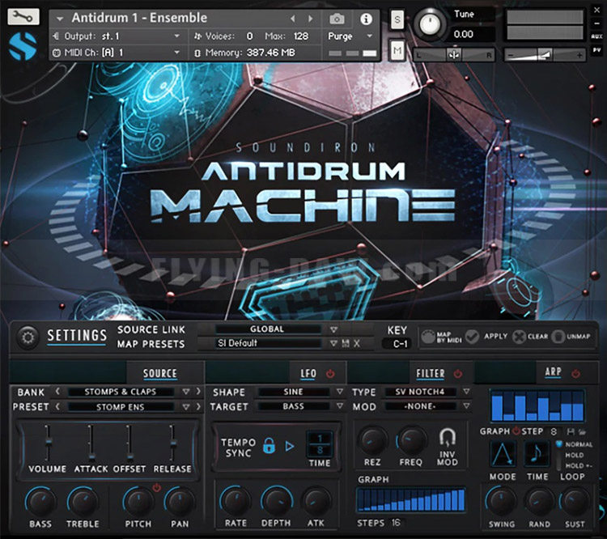The height and width of the screenshot is (539, 607).
Task: Adjust the Volume slider
Action: [x=48, y=442]
